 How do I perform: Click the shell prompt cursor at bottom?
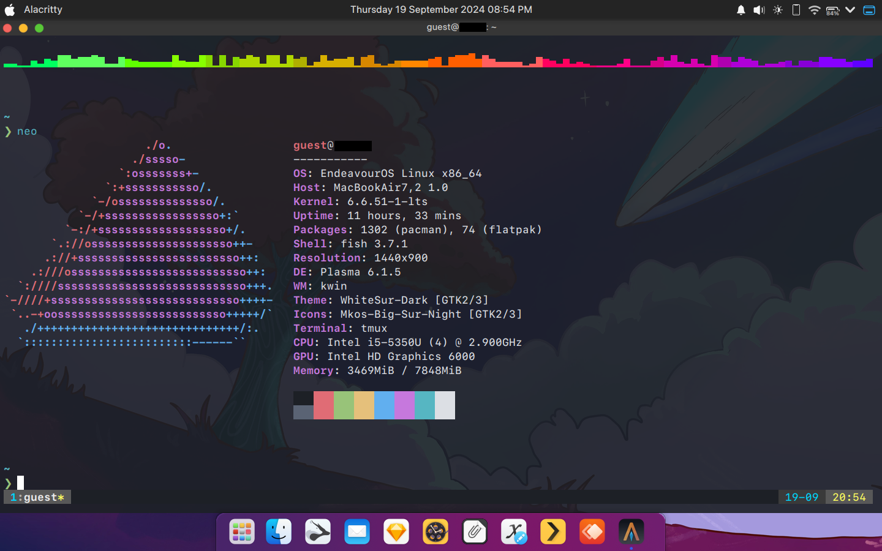pos(20,482)
